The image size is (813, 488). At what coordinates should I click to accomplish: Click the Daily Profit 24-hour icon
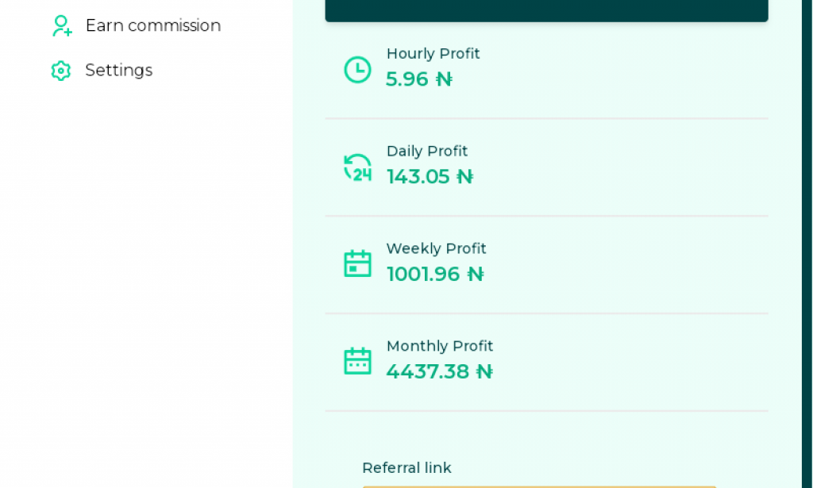pyautogui.click(x=357, y=167)
